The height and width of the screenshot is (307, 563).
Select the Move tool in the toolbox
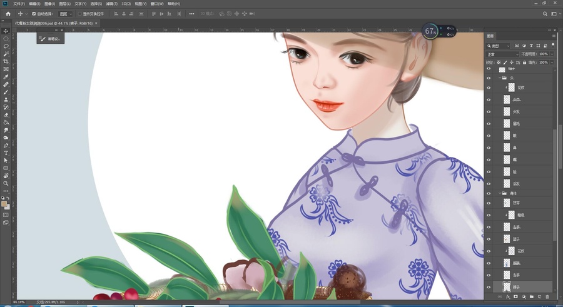pyautogui.click(x=6, y=31)
